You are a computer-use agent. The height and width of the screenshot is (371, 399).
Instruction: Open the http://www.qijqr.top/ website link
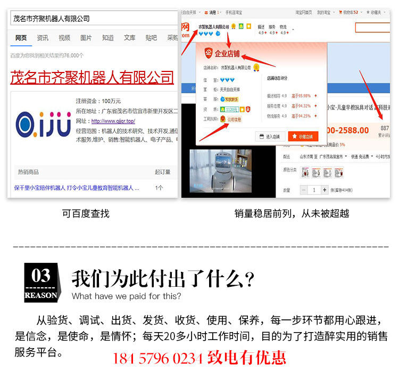[113, 121]
